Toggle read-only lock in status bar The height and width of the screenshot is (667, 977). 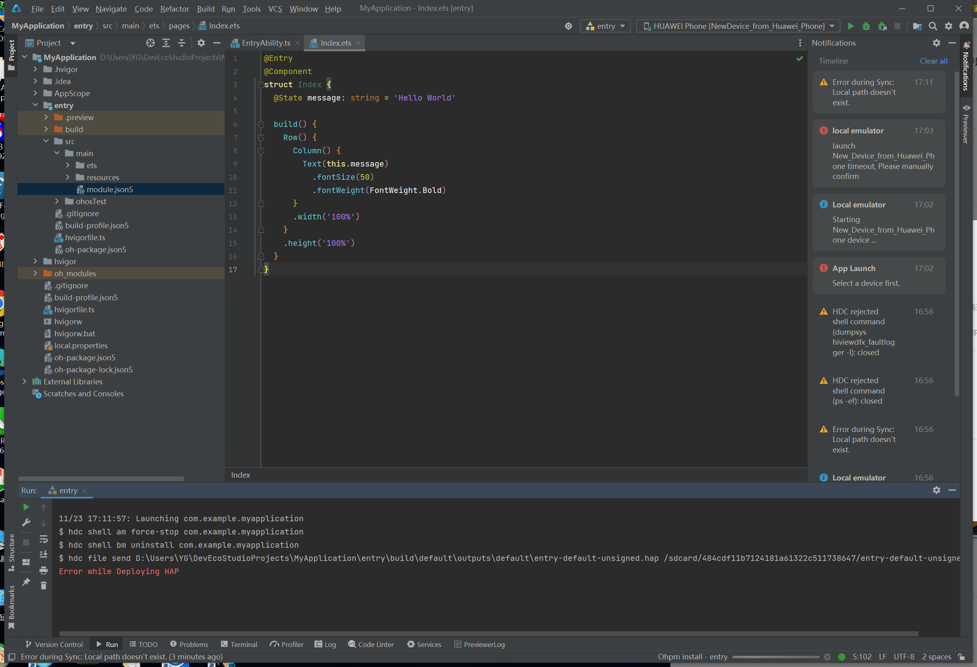(961, 657)
